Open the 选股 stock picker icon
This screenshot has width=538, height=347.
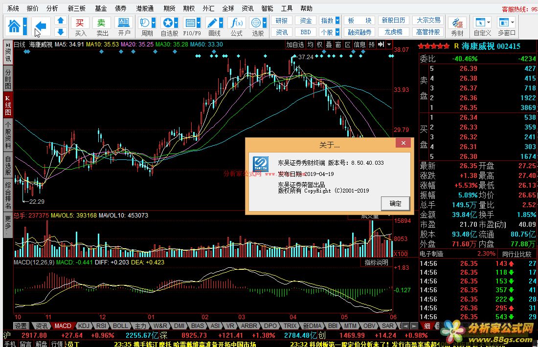(256, 23)
